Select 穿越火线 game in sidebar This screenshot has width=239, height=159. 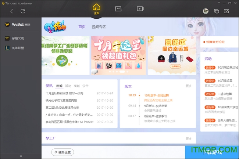[14, 38]
